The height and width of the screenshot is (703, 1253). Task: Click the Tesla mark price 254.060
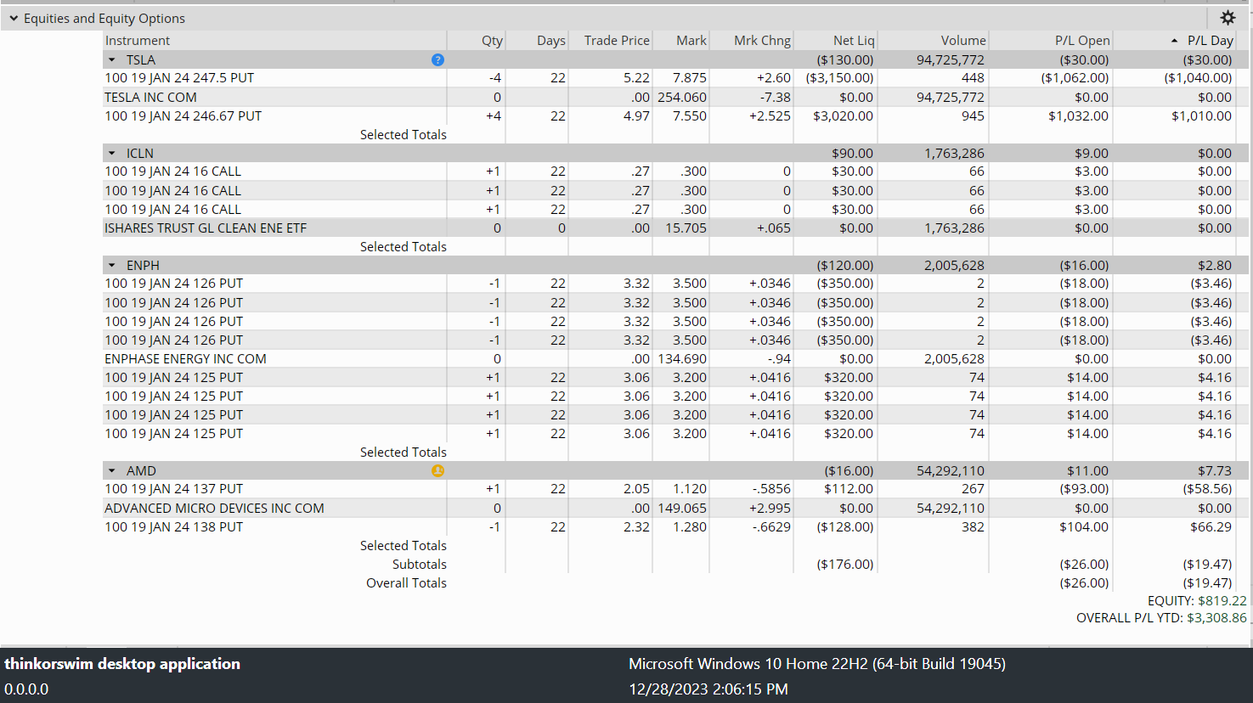click(x=682, y=97)
